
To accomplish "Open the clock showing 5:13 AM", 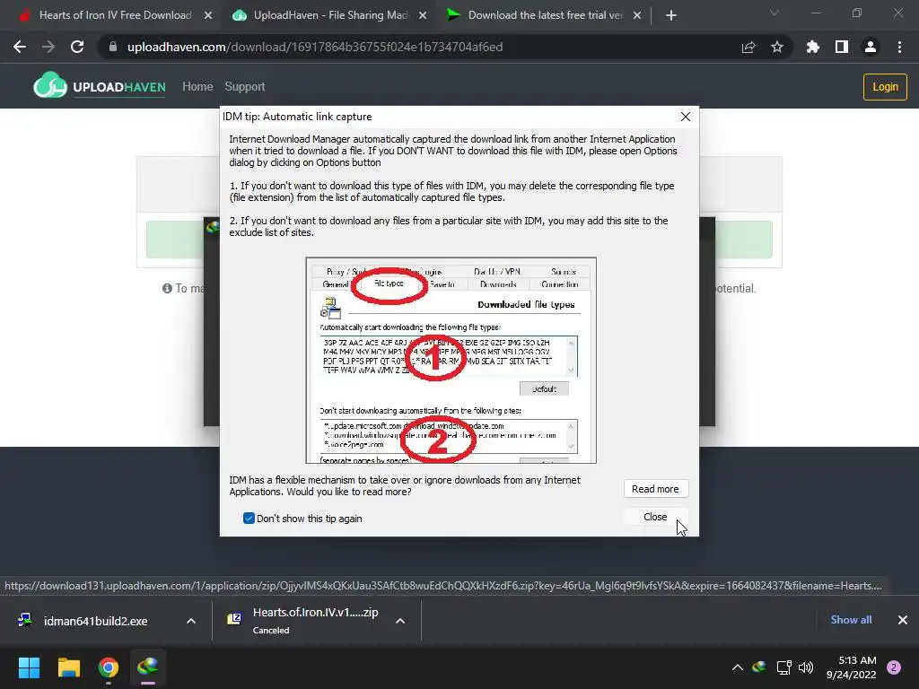I will pyautogui.click(x=851, y=667).
